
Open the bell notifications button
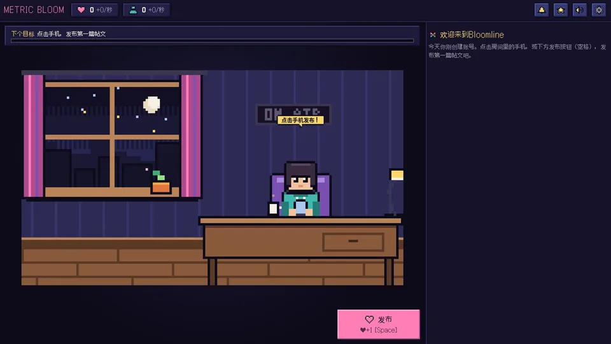coord(542,10)
